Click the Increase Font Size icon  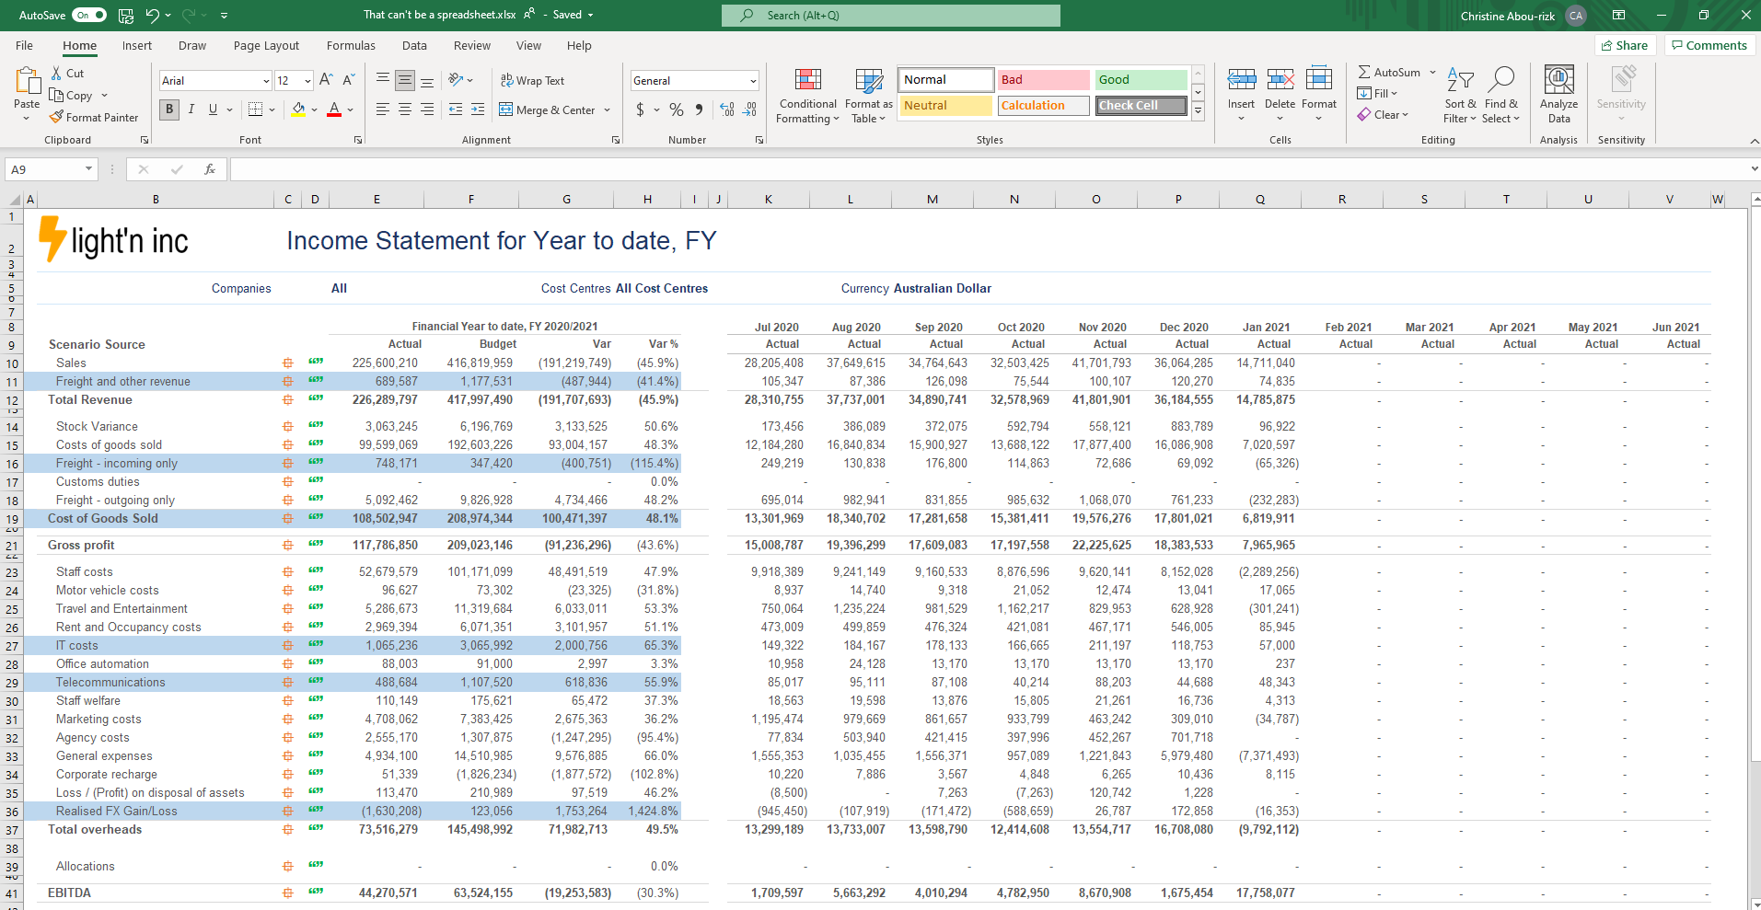click(x=326, y=81)
